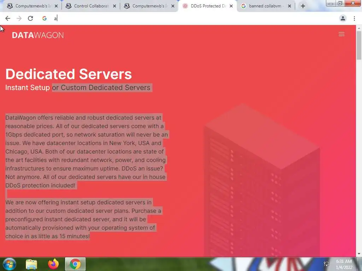Click the paragraph starting 'DataWagon offers reliable'
Screen dimensions: 362x271
click(x=87, y=151)
